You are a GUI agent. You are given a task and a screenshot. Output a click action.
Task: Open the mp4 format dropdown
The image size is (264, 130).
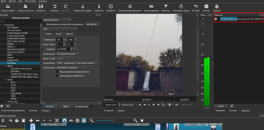click(x=60, y=29)
